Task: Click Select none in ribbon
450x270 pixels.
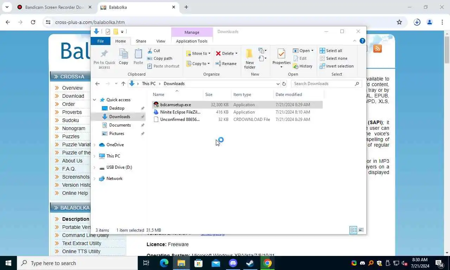Action: point(333,58)
